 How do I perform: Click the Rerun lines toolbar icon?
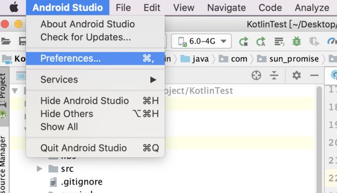(x=279, y=42)
